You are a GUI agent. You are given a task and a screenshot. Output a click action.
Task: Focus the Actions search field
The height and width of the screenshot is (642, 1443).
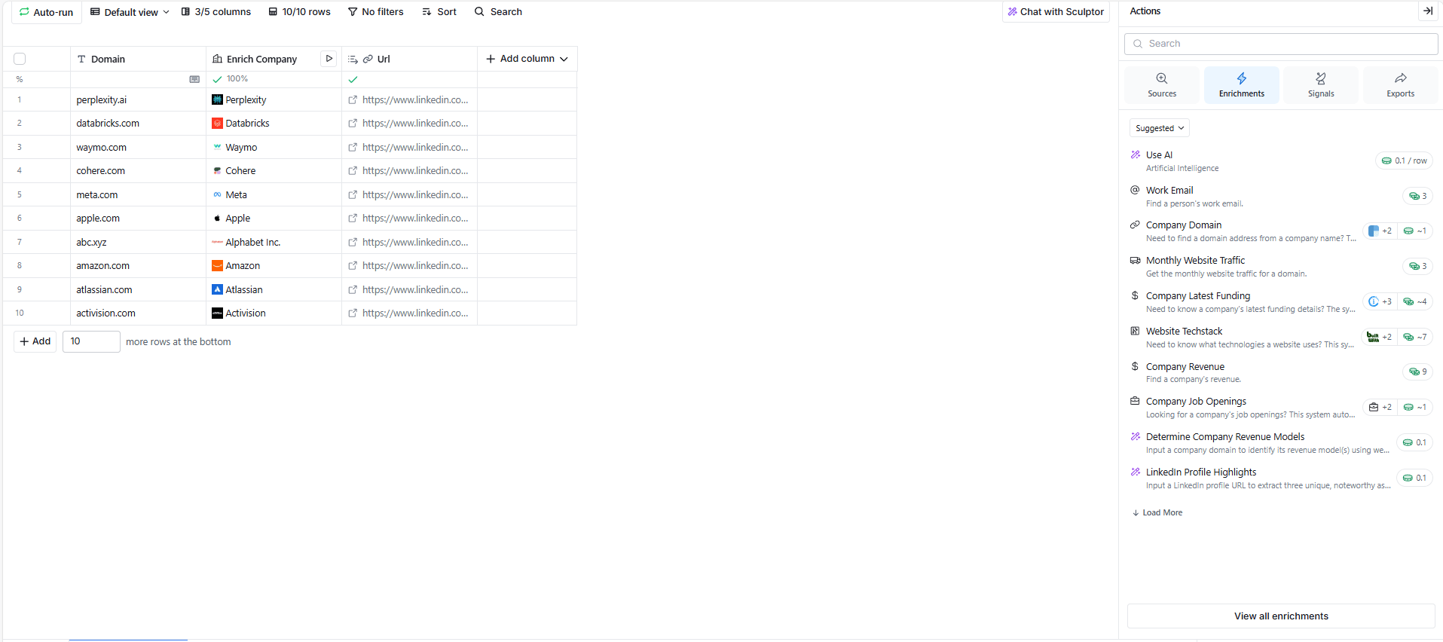tap(1281, 44)
